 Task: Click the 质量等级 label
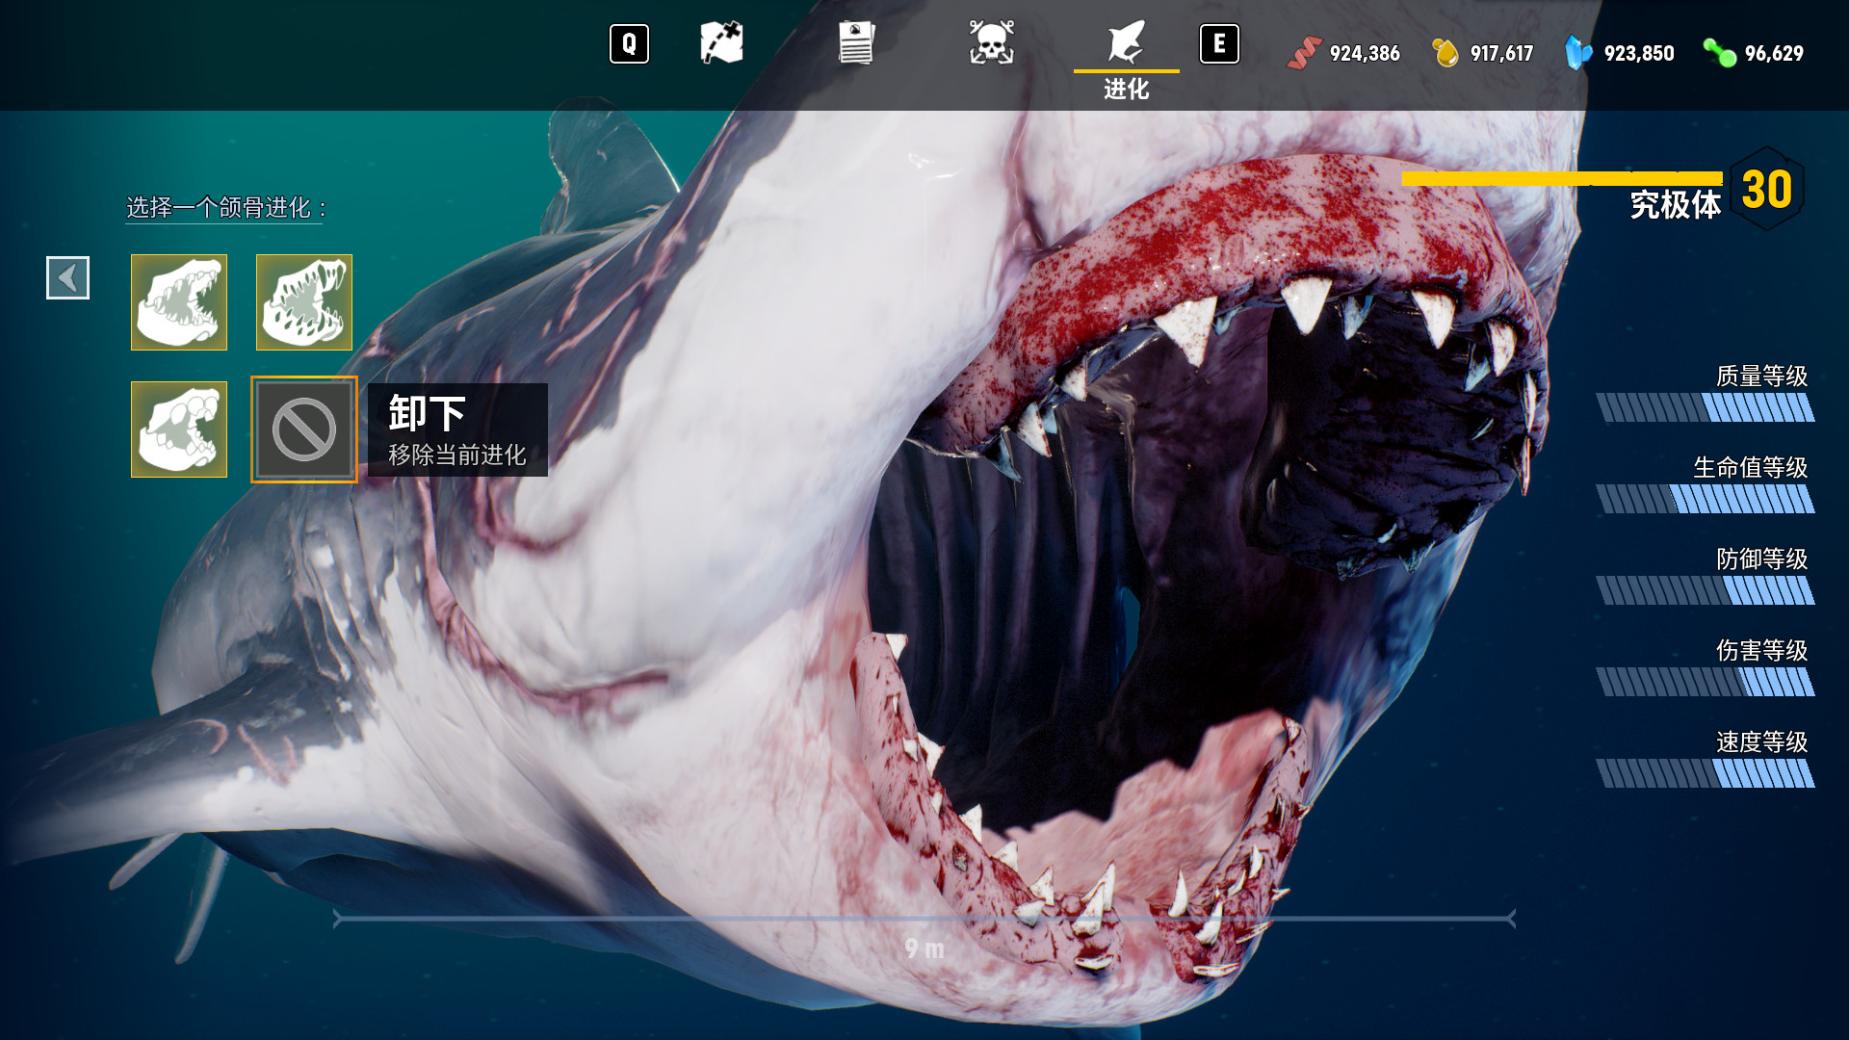coord(1761,376)
